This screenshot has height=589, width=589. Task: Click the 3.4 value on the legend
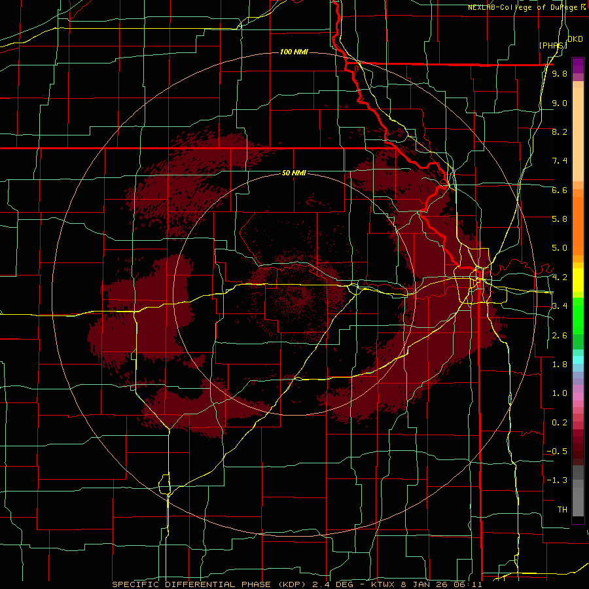point(560,306)
